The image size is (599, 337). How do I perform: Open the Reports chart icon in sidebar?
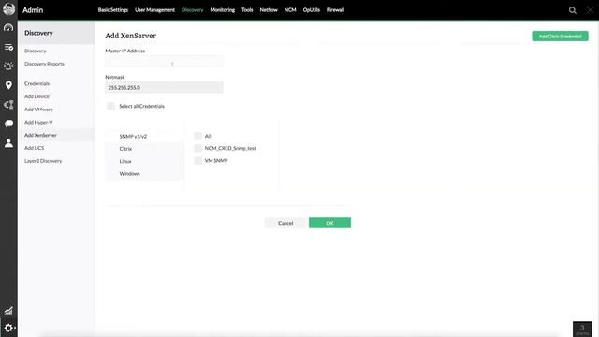[8, 310]
